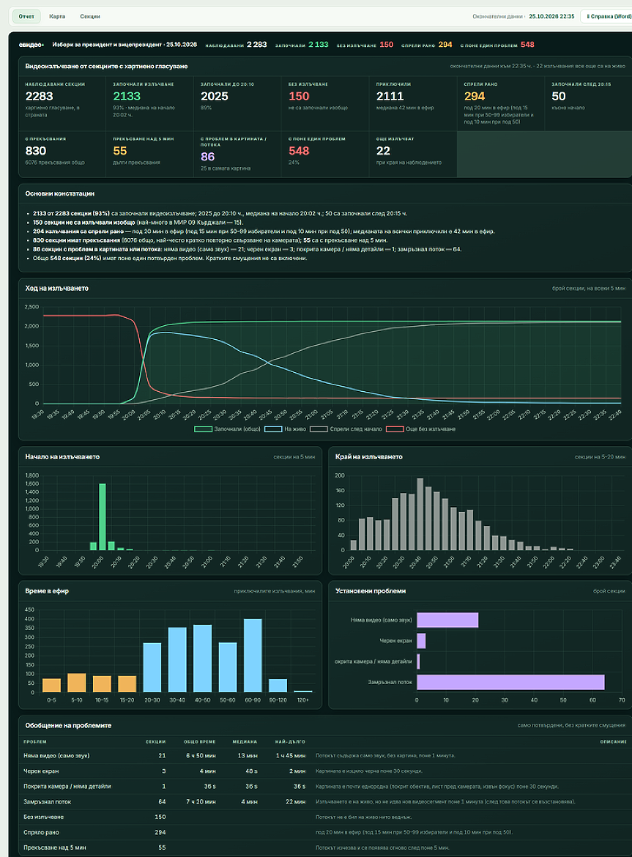Sort table by the Най-дълго column header
632x857 pixels.
coord(290,742)
